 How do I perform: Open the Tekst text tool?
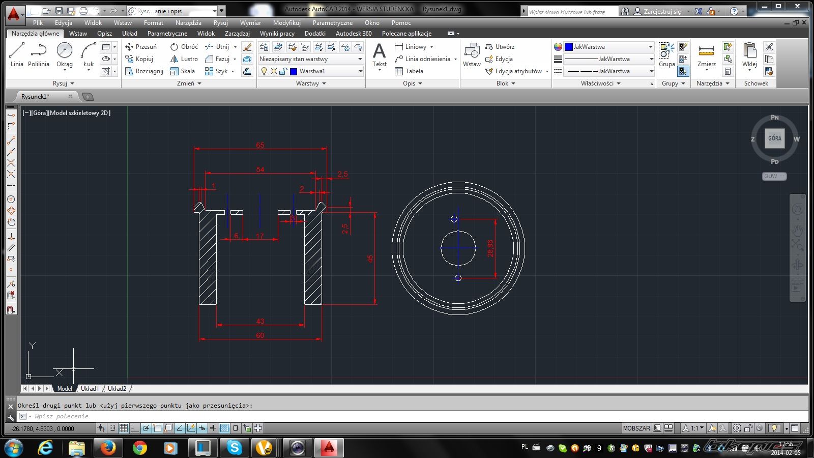(380, 55)
